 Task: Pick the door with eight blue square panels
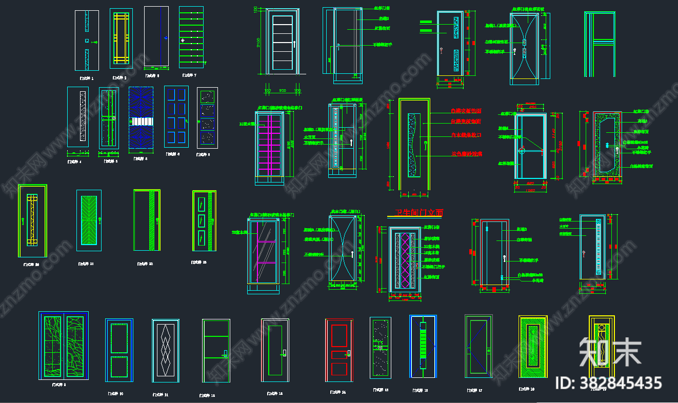(176, 117)
